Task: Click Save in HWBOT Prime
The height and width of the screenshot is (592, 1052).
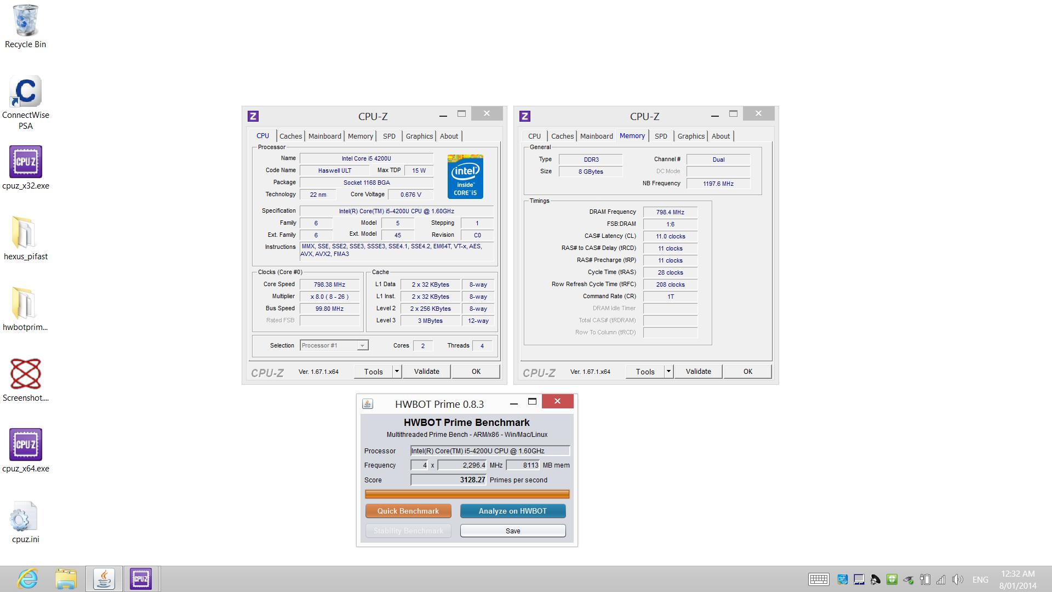Action: (513, 531)
